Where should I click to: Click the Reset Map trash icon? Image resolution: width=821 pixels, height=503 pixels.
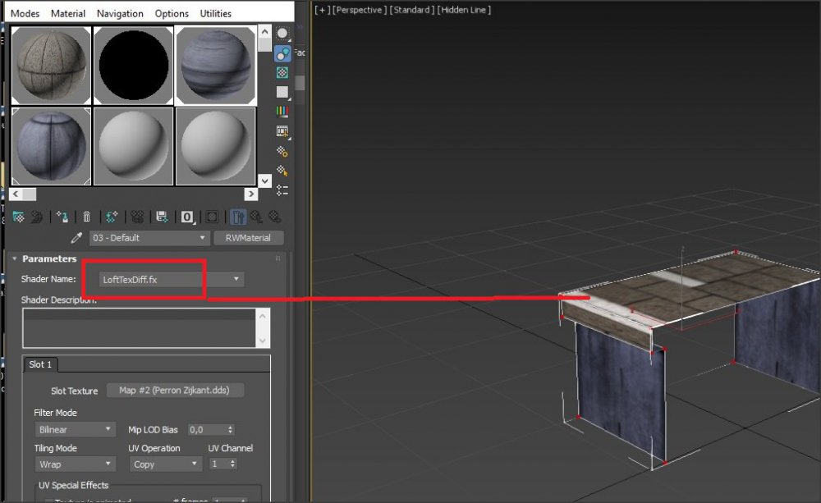(86, 217)
